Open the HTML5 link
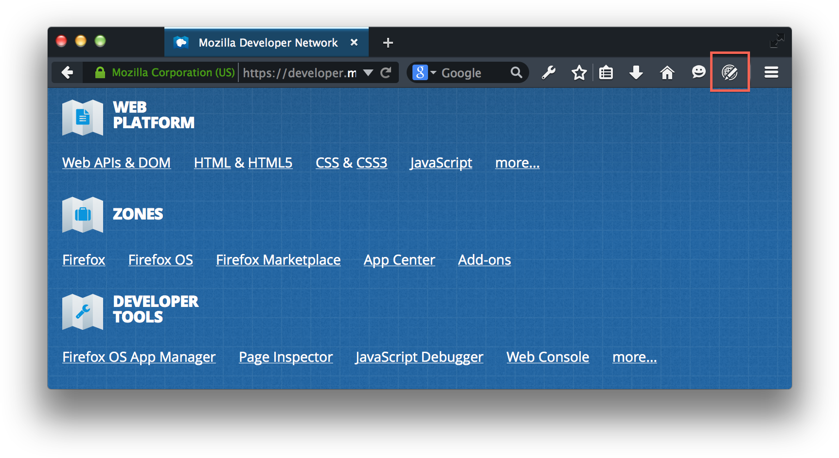 coord(270,163)
